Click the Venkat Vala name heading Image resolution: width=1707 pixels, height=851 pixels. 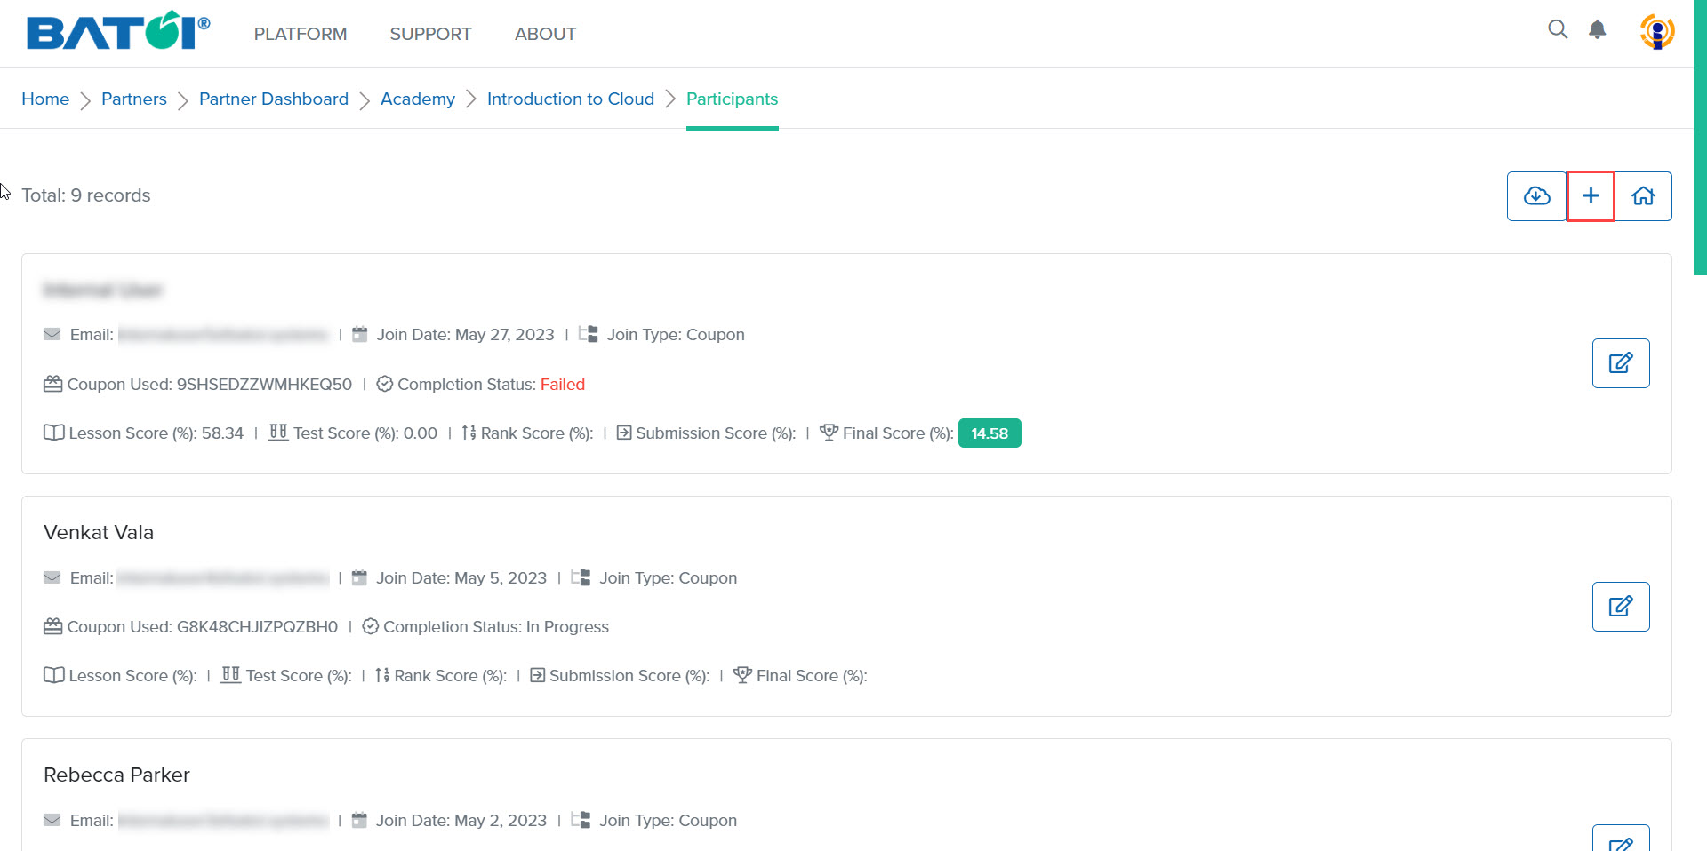pyautogui.click(x=99, y=532)
